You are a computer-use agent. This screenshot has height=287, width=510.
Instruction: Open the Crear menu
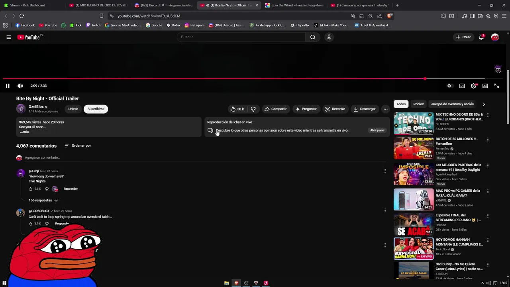point(463,37)
